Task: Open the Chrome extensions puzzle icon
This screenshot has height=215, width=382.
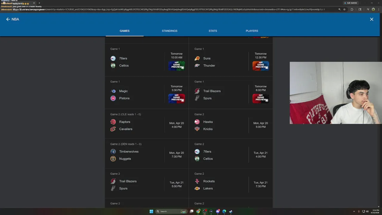Action: click(x=352, y=9)
